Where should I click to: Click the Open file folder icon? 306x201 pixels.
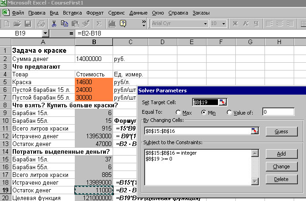pyautogui.click(x=17, y=23)
